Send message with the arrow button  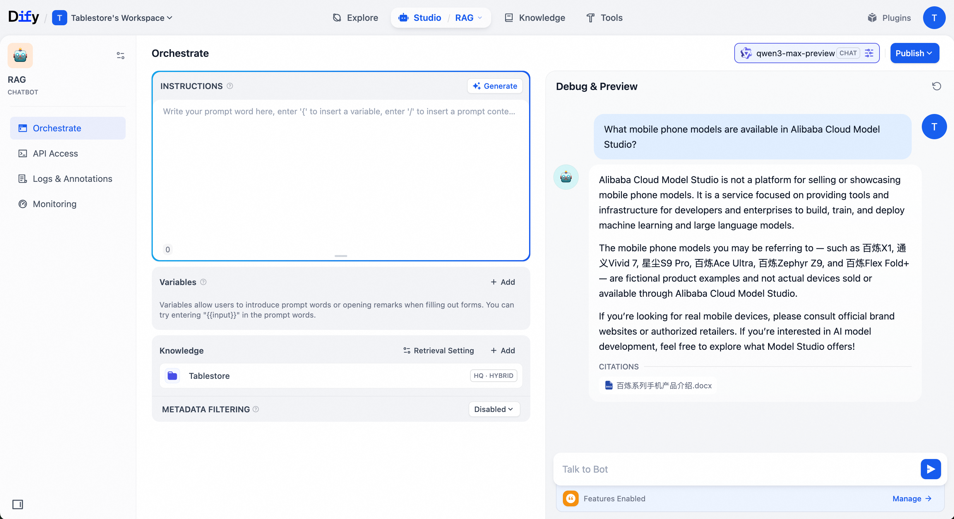[930, 469]
